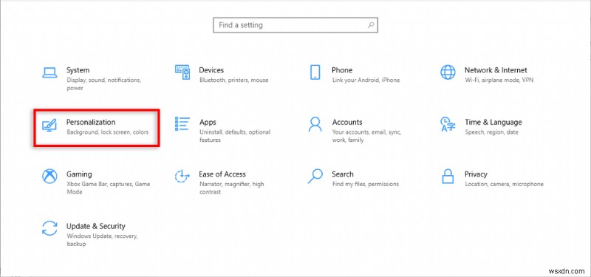Click the Devices keyboard and speaker icon
This screenshot has width=591, height=277.
click(x=182, y=72)
